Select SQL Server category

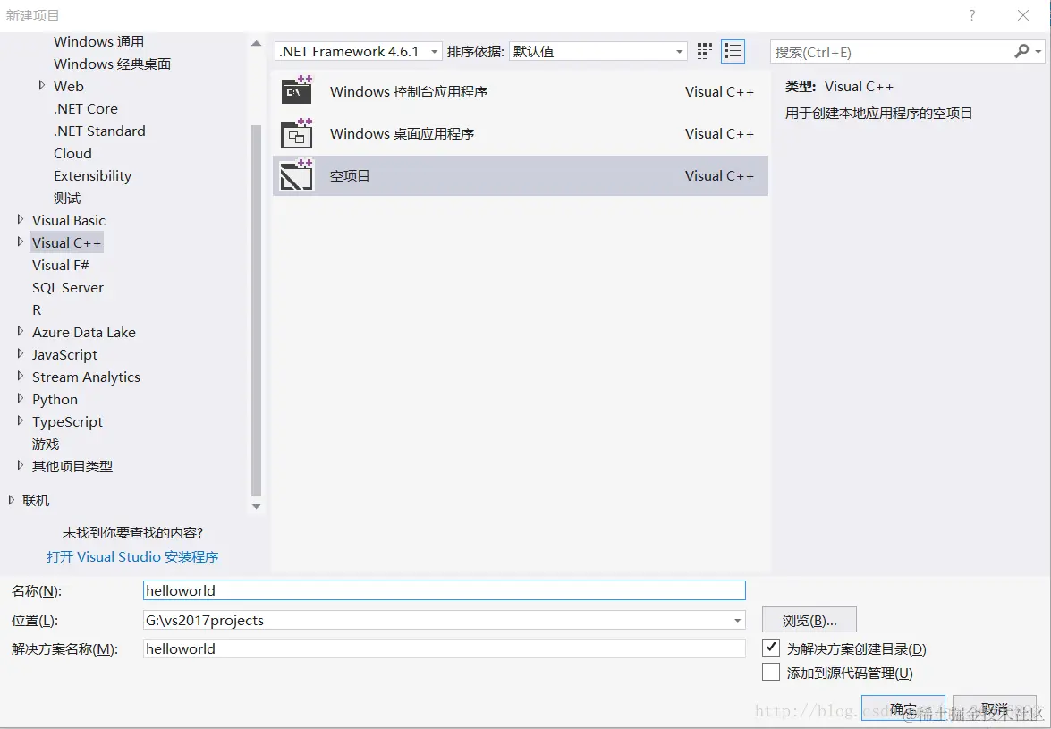[x=68, y=287]
